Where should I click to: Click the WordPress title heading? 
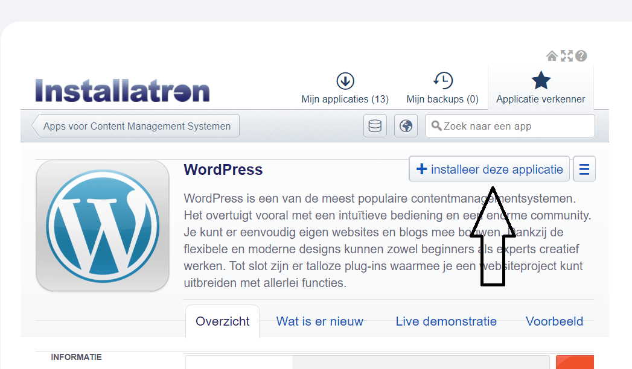click(223, 170)
